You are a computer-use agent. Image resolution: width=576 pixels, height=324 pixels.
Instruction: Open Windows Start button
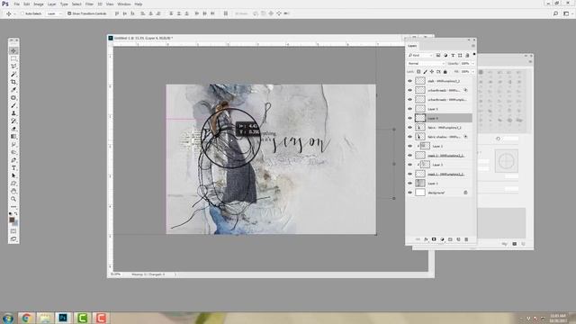click(8, 318)
